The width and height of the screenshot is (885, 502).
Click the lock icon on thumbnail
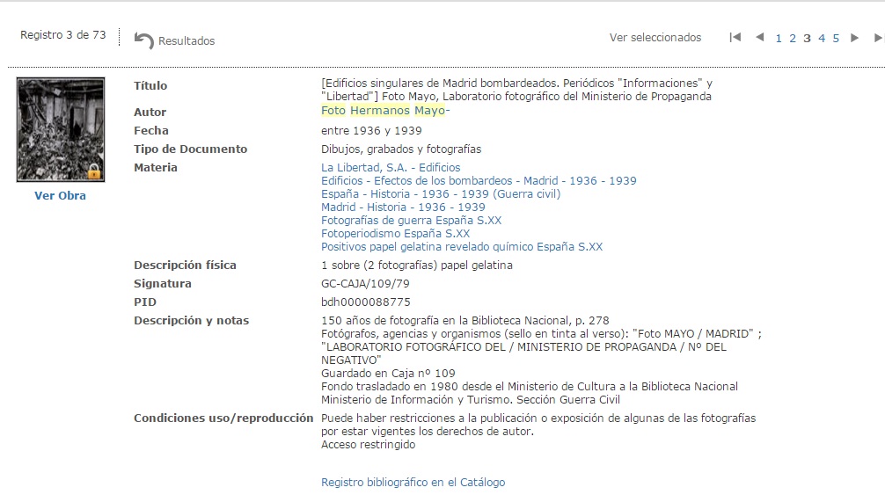(93, 171)
